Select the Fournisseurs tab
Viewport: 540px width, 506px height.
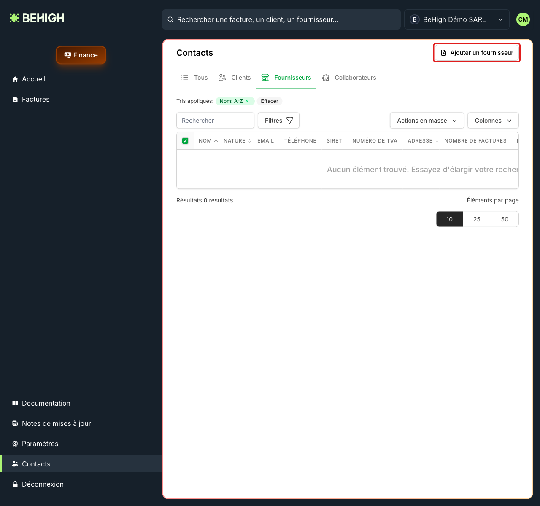tap(286, 78)
